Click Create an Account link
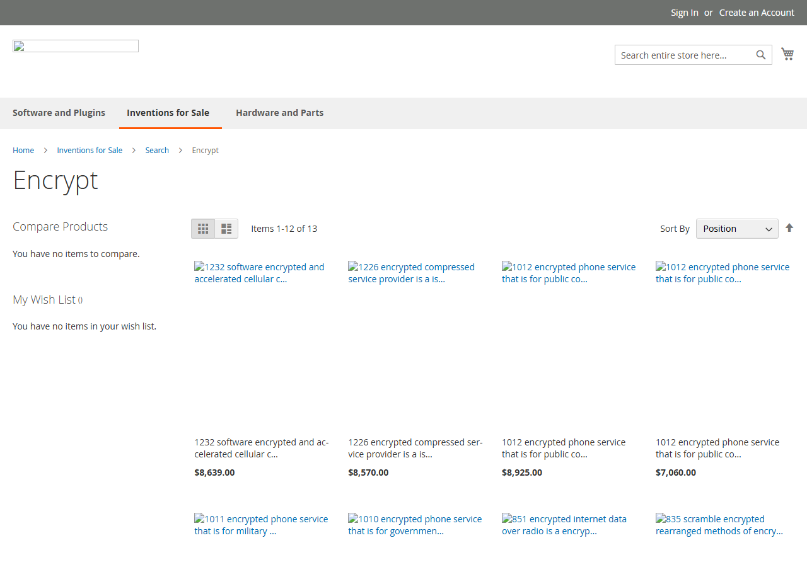807x567 pixels. (757, 13)
